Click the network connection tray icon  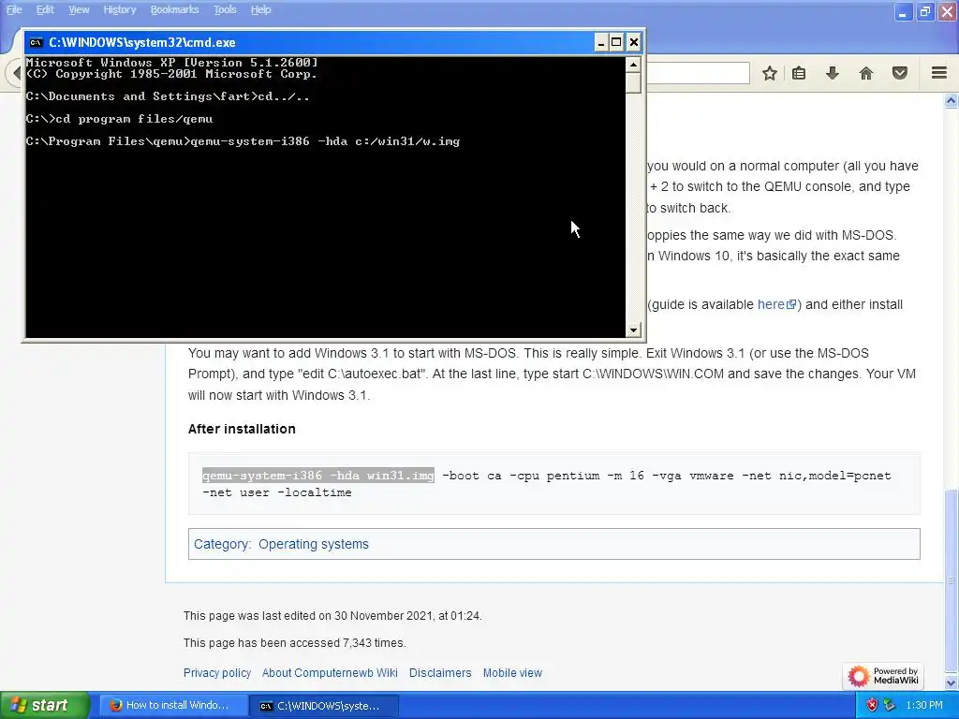coord(889,705)
